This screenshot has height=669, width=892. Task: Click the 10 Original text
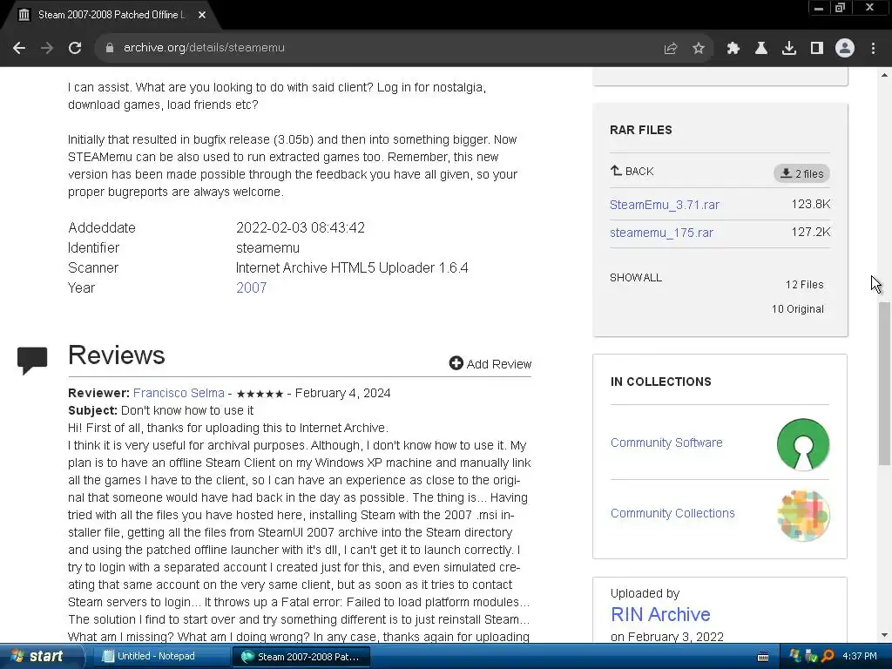(798, 309)
